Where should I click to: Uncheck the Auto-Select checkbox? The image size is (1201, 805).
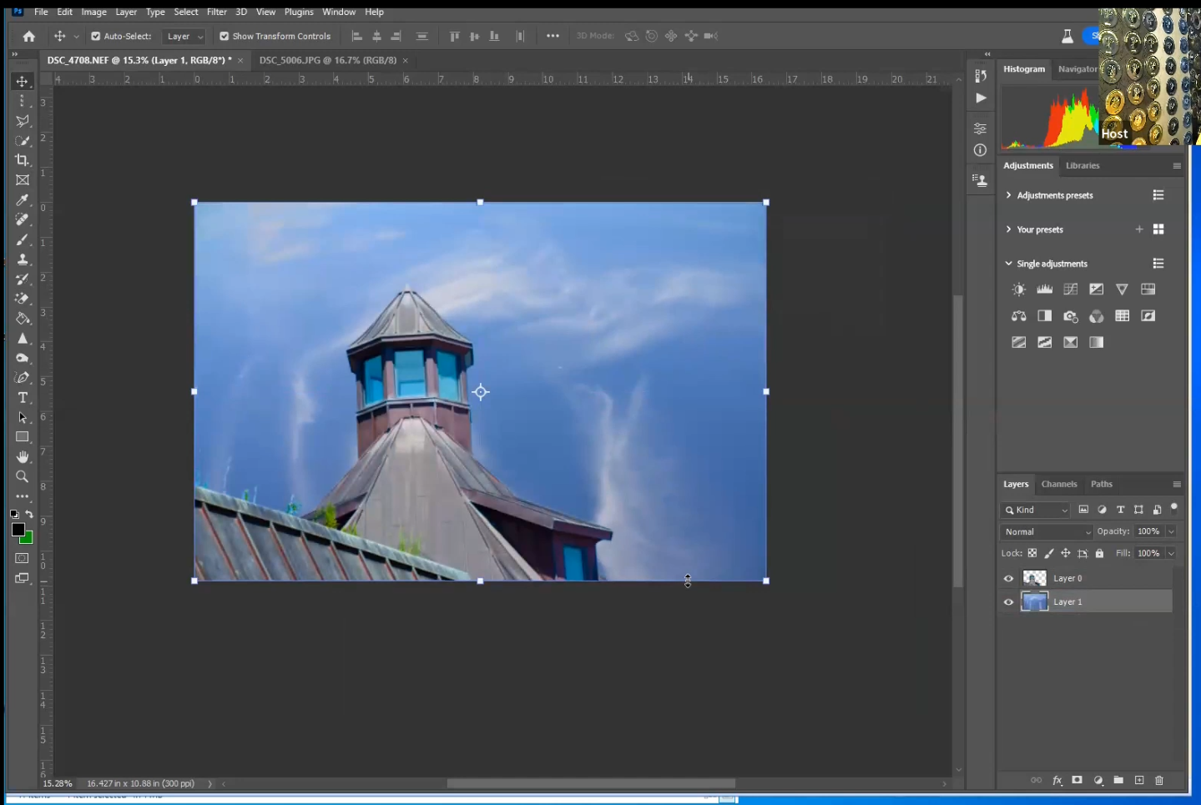click(x=96, y=36)
